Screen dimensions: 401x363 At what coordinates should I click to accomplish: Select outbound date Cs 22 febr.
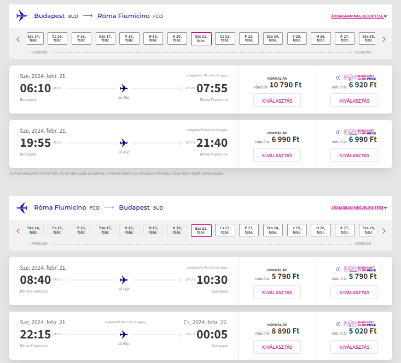225,39
